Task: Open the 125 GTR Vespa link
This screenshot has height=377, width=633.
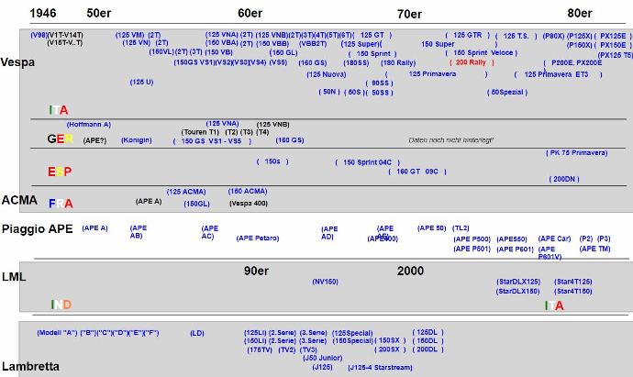Action: coord(468,35)
